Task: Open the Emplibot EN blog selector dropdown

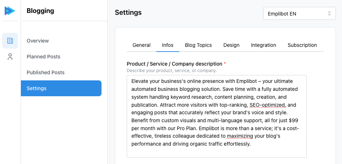Action: pyautogui.click(x=299, y=14)
